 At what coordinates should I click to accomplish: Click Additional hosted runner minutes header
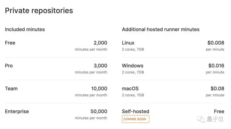coord(161,29)
